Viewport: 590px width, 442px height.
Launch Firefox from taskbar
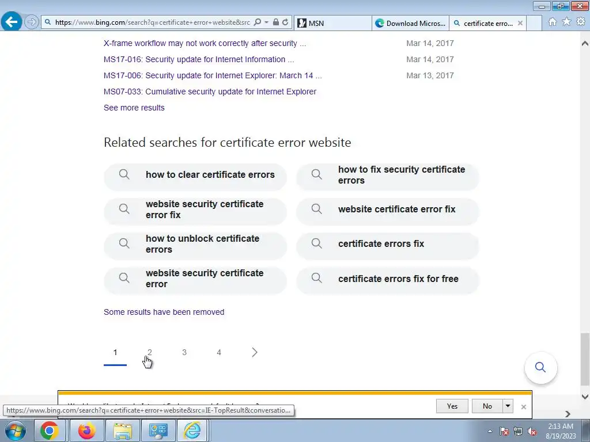pyautogui.click(x=86, y=430)
